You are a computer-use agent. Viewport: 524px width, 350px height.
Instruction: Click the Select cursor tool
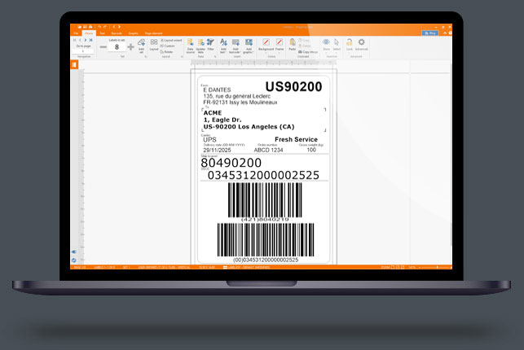tap(337, 42)
